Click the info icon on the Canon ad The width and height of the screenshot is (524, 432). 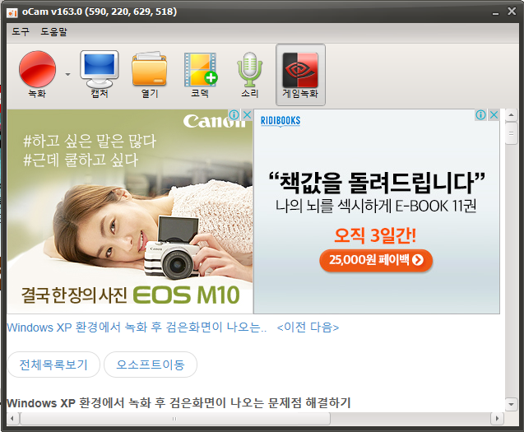coord(234,115)
